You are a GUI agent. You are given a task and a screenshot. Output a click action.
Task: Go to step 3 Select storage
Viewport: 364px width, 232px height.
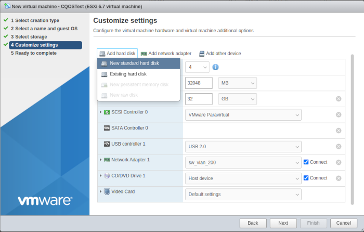point(29,37)
